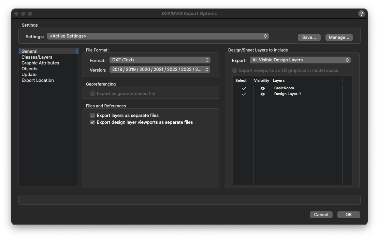379x239 pixels.
Task: Select the Classes/Layers pane
Action: click(37, 57)
